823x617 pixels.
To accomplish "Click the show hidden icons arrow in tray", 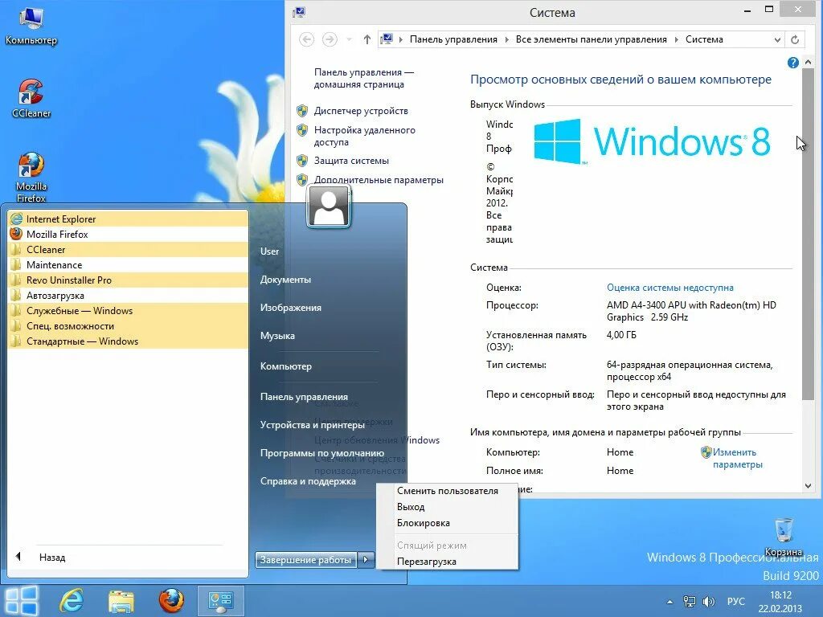I will coord(670,600).
